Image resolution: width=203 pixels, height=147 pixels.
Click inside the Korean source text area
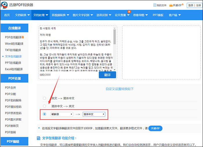76,49
